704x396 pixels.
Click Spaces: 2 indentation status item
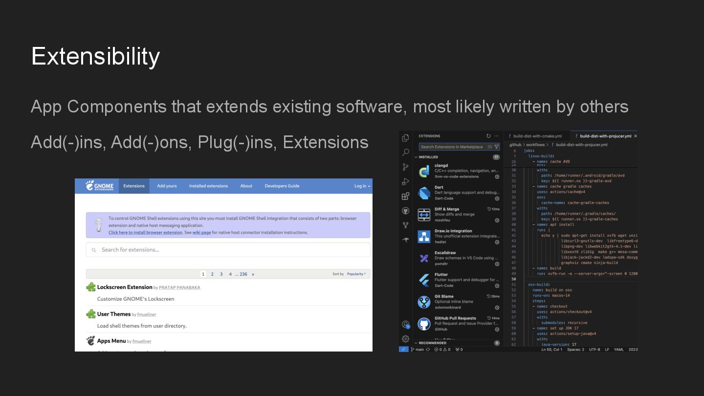click(575, 350)
